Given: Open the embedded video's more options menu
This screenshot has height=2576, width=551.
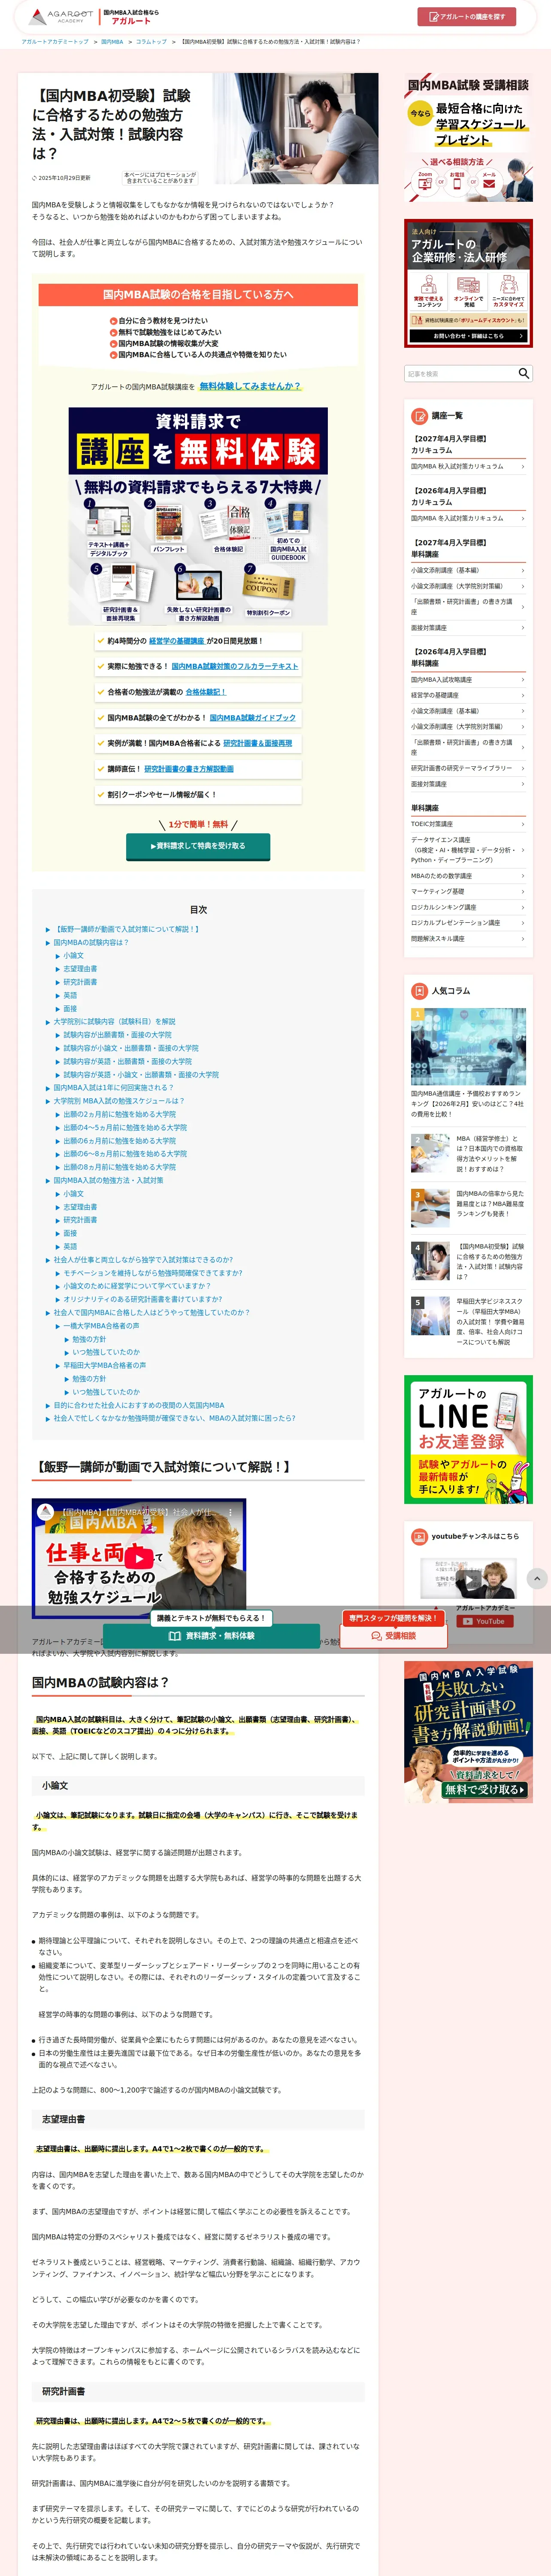Looking at the screenshot, I should pyautogui.click(x=231, y=1512).
